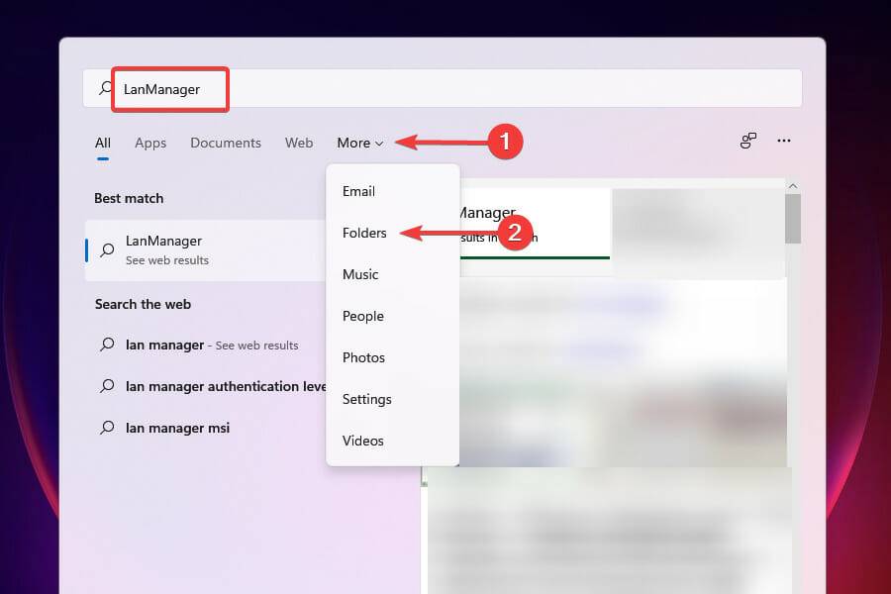
Task: Choose the People search filter
Action: (x=362, y=316)
